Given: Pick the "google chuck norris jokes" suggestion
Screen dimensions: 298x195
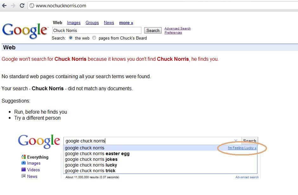Looking at the screenshot, I should pos(160,159).
